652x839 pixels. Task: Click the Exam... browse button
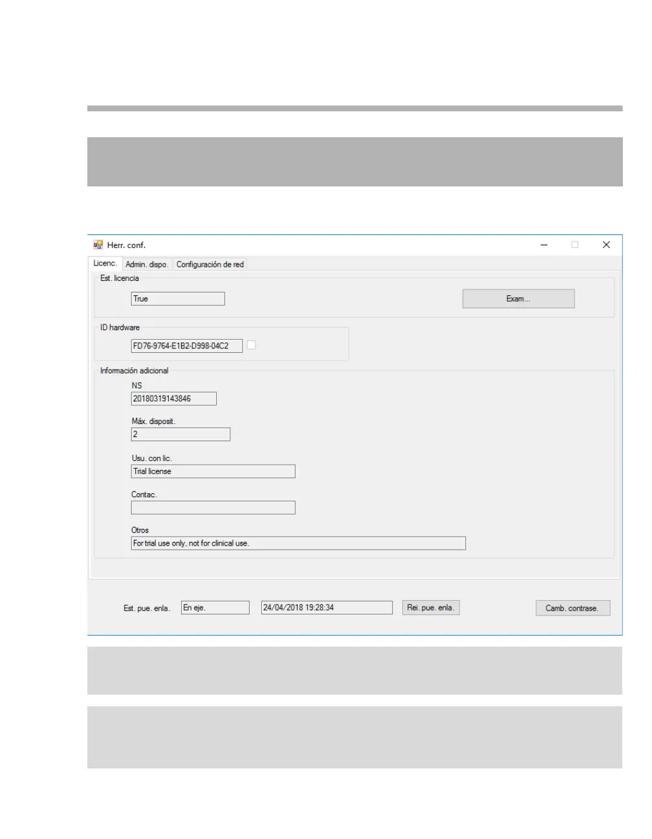coord(518,298)
